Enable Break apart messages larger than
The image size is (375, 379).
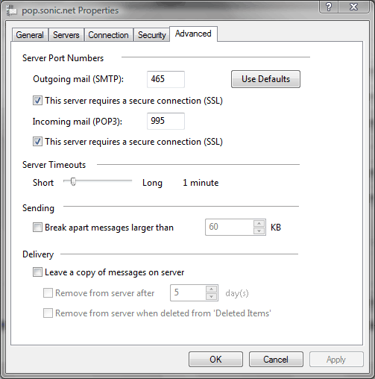click(37, 228)
